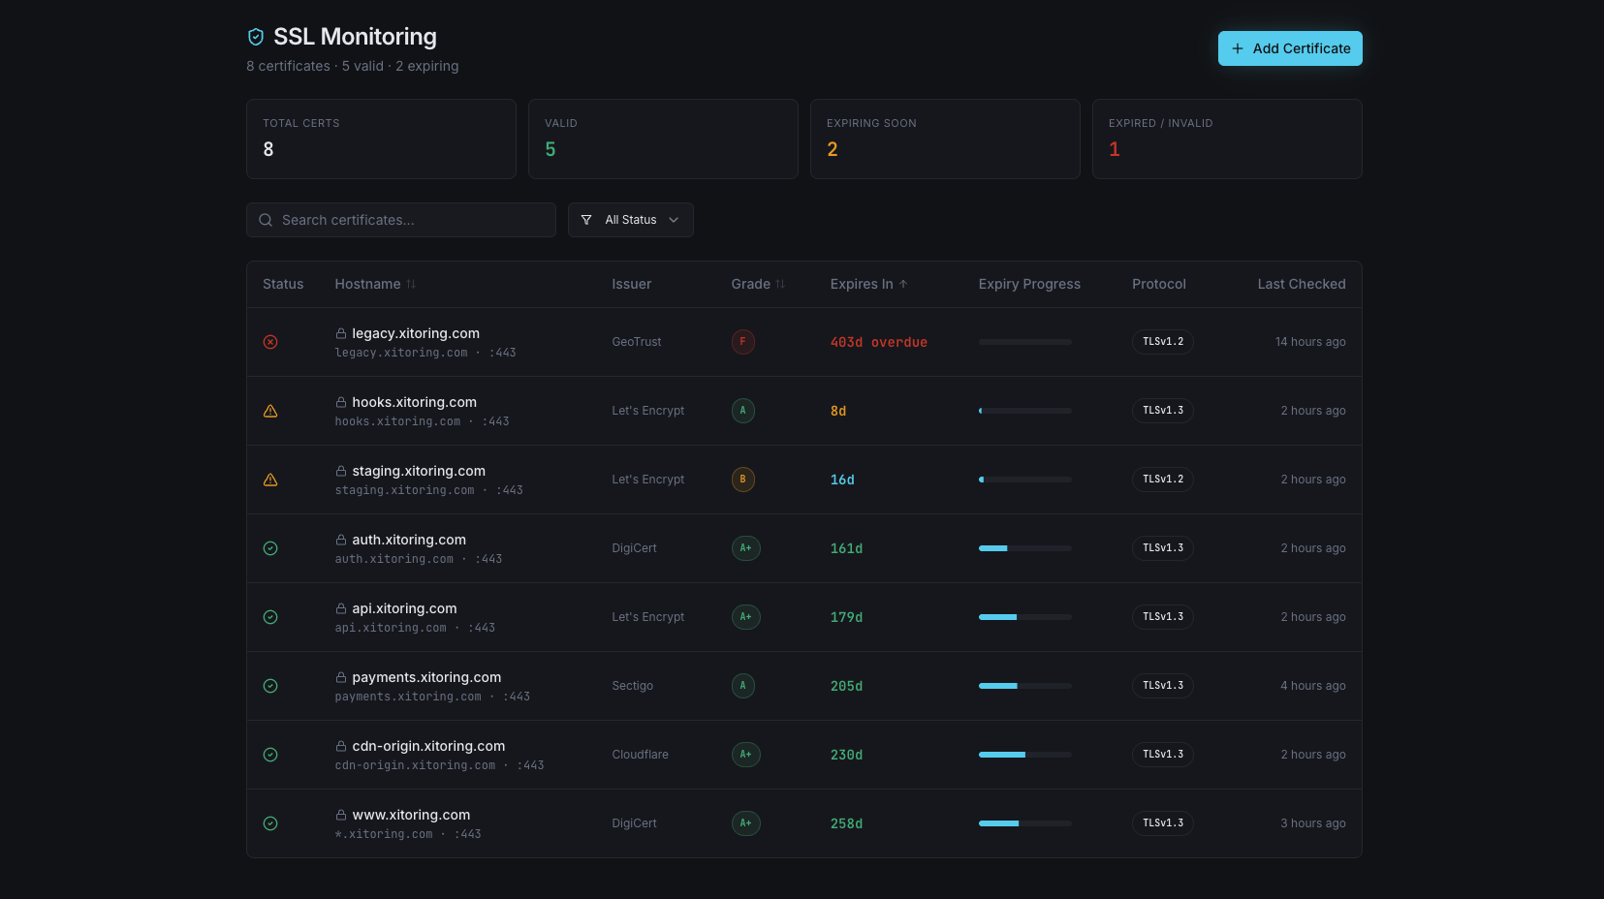Click the lock icon next to api.xitoring.com
Screen dimensions: 1604x899
[341, 608]
